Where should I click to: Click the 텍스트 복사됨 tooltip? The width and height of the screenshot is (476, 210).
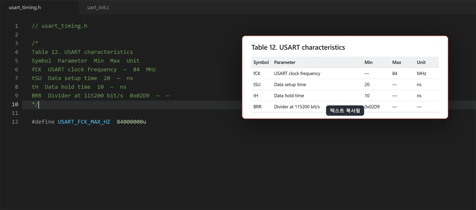345,110
